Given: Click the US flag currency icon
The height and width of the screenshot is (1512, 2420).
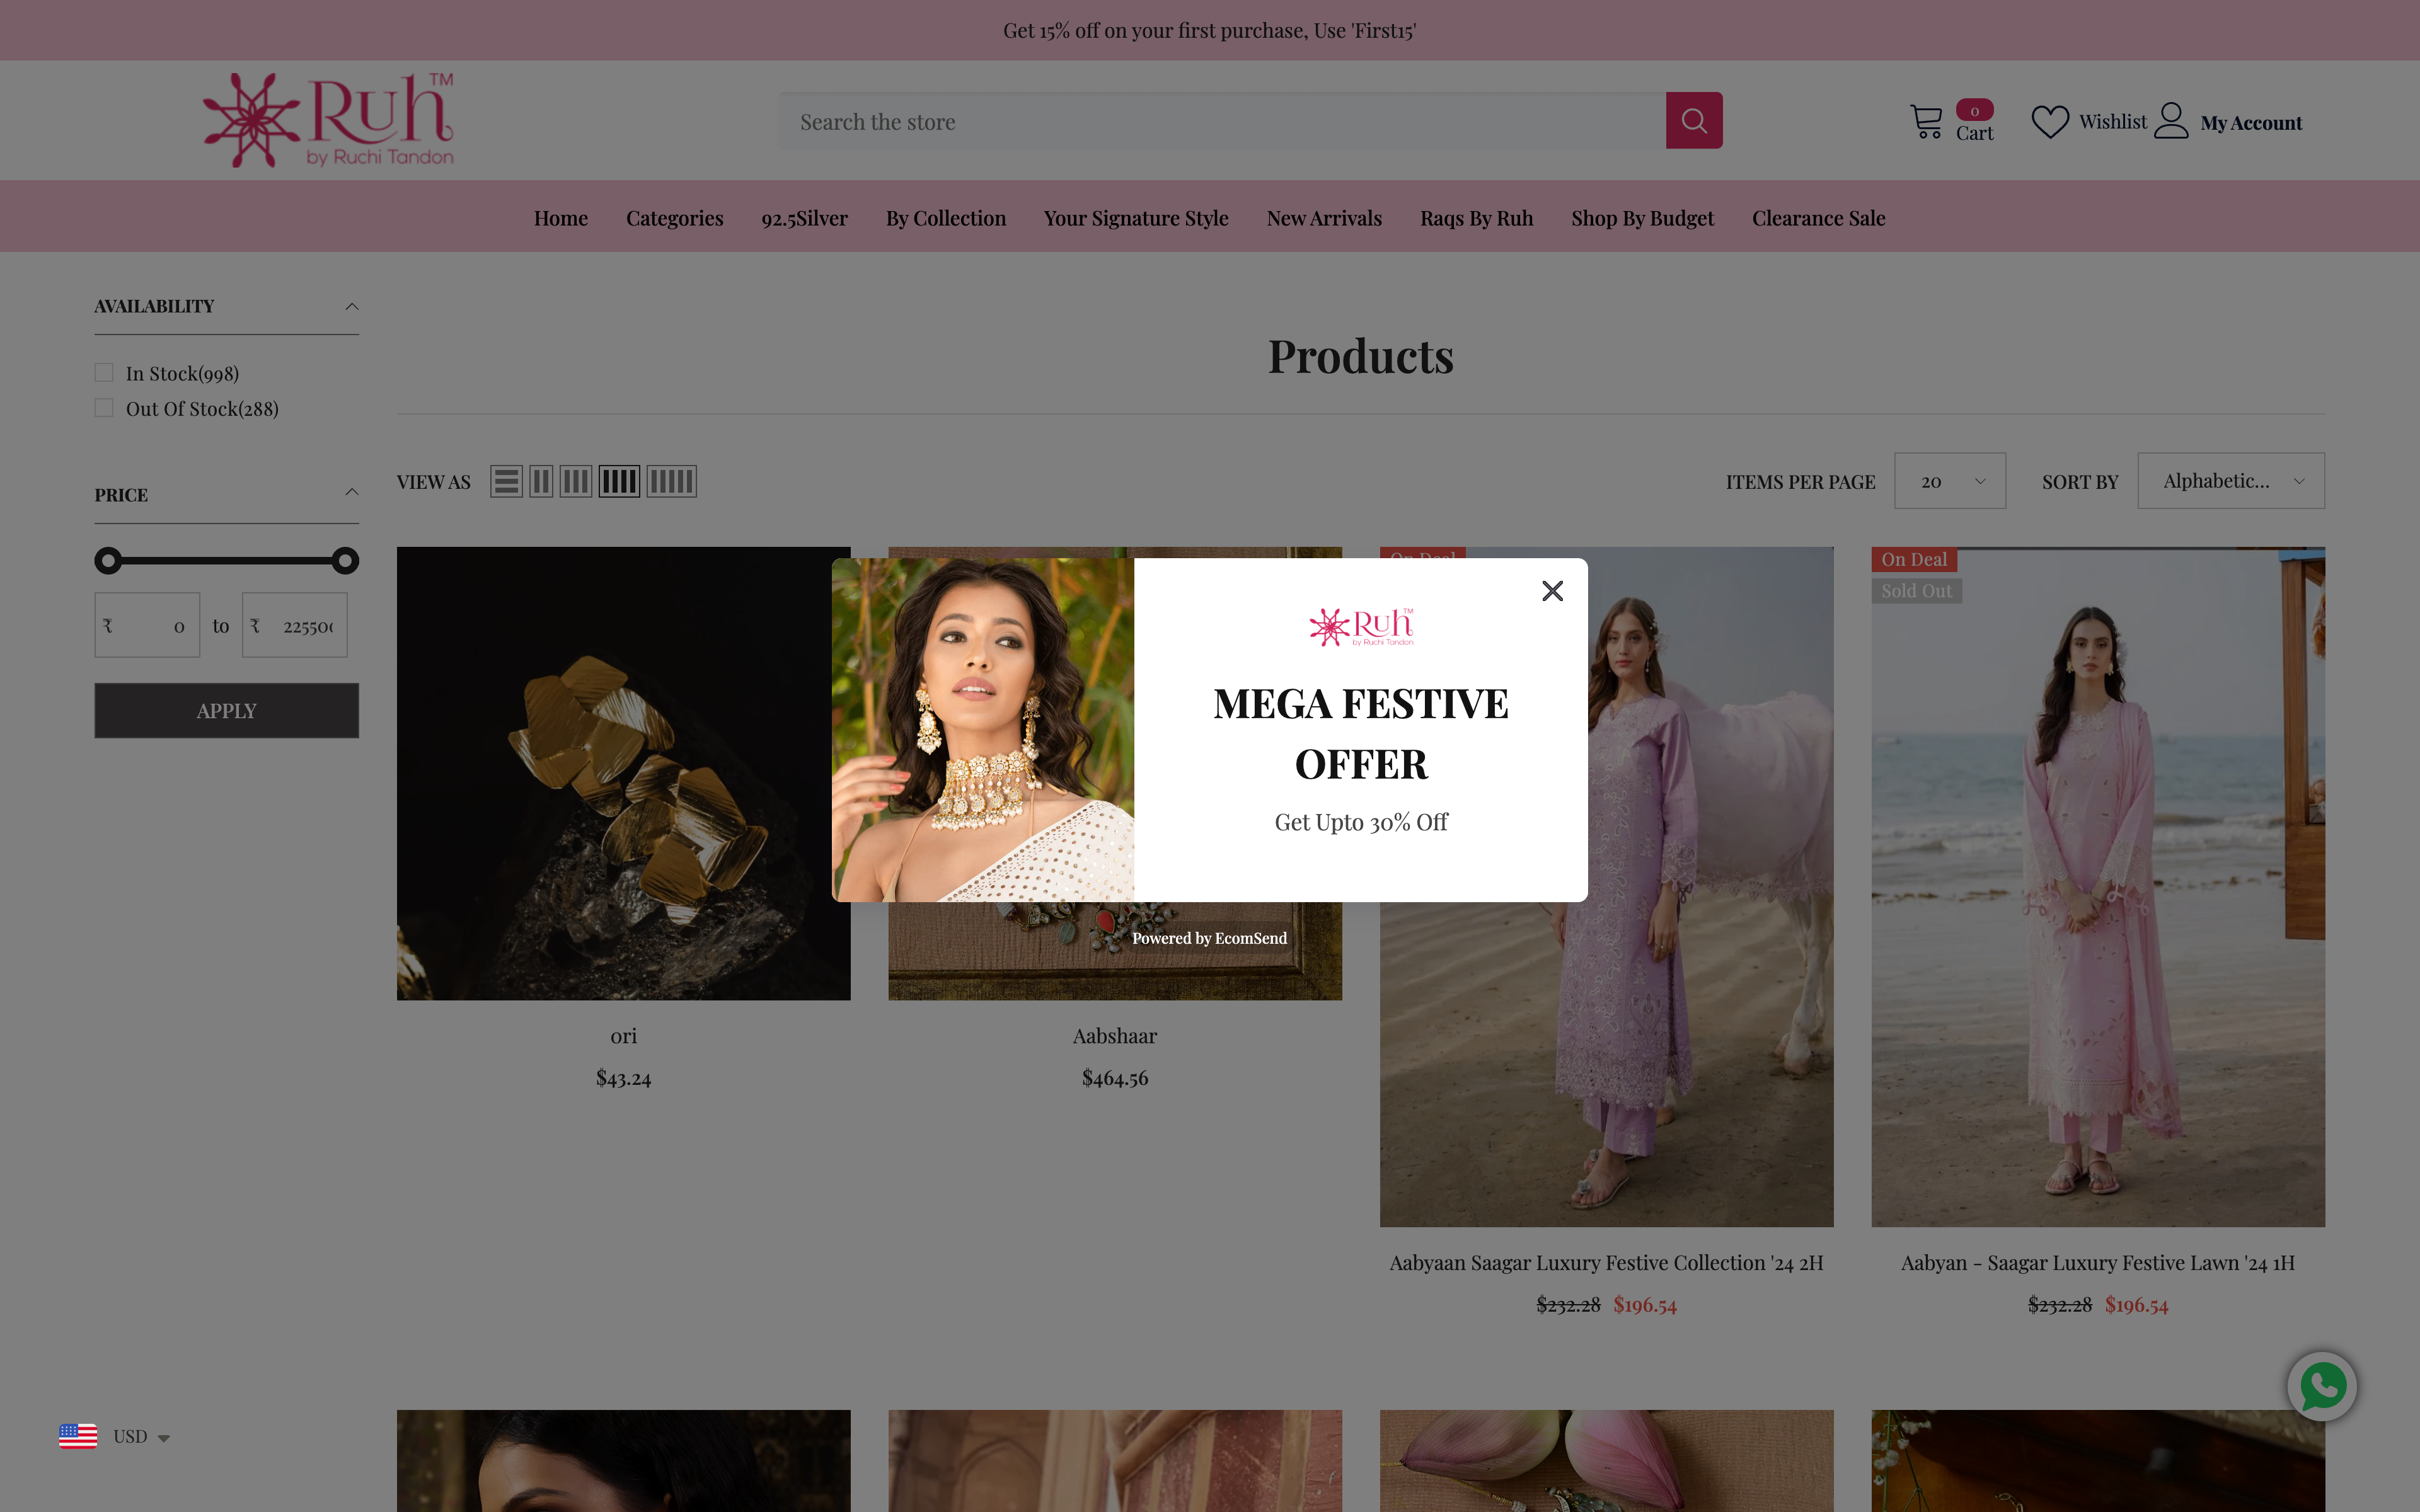Looking at the screenshot, I should (x=78, y=1436).
